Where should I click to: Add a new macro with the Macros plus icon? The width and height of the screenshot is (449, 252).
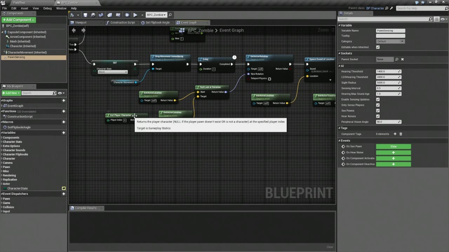(x=63, y=122)
